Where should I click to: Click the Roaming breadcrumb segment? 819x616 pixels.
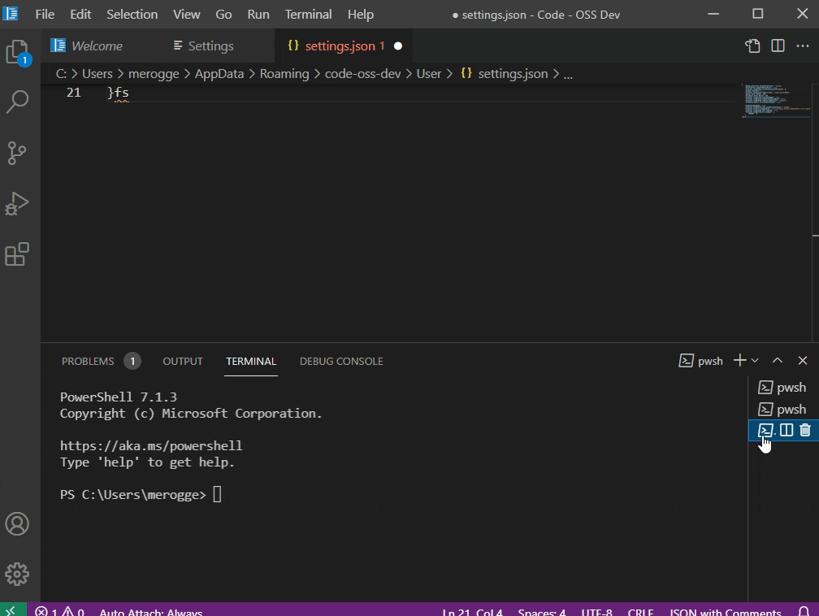(284, 74)
